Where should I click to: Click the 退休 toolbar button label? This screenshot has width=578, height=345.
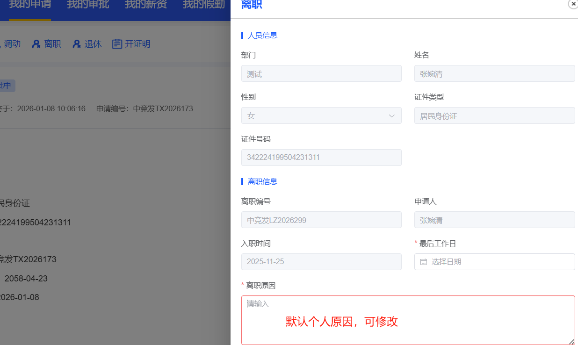(93, 44)
